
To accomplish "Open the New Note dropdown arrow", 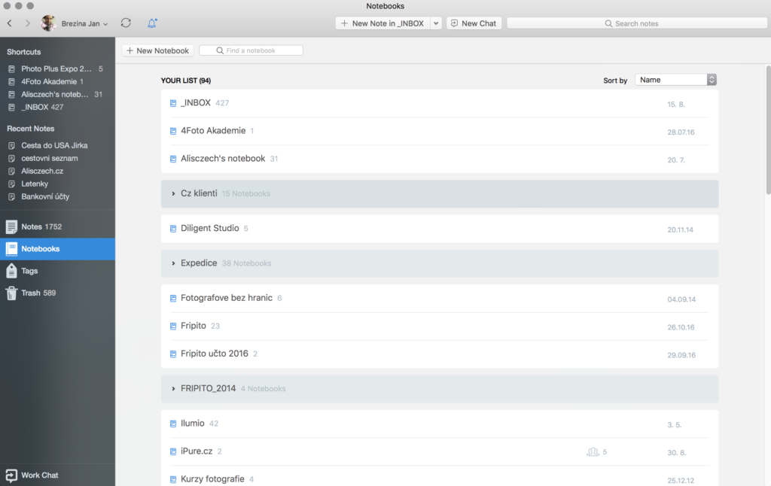I will [x=436, y=23].
